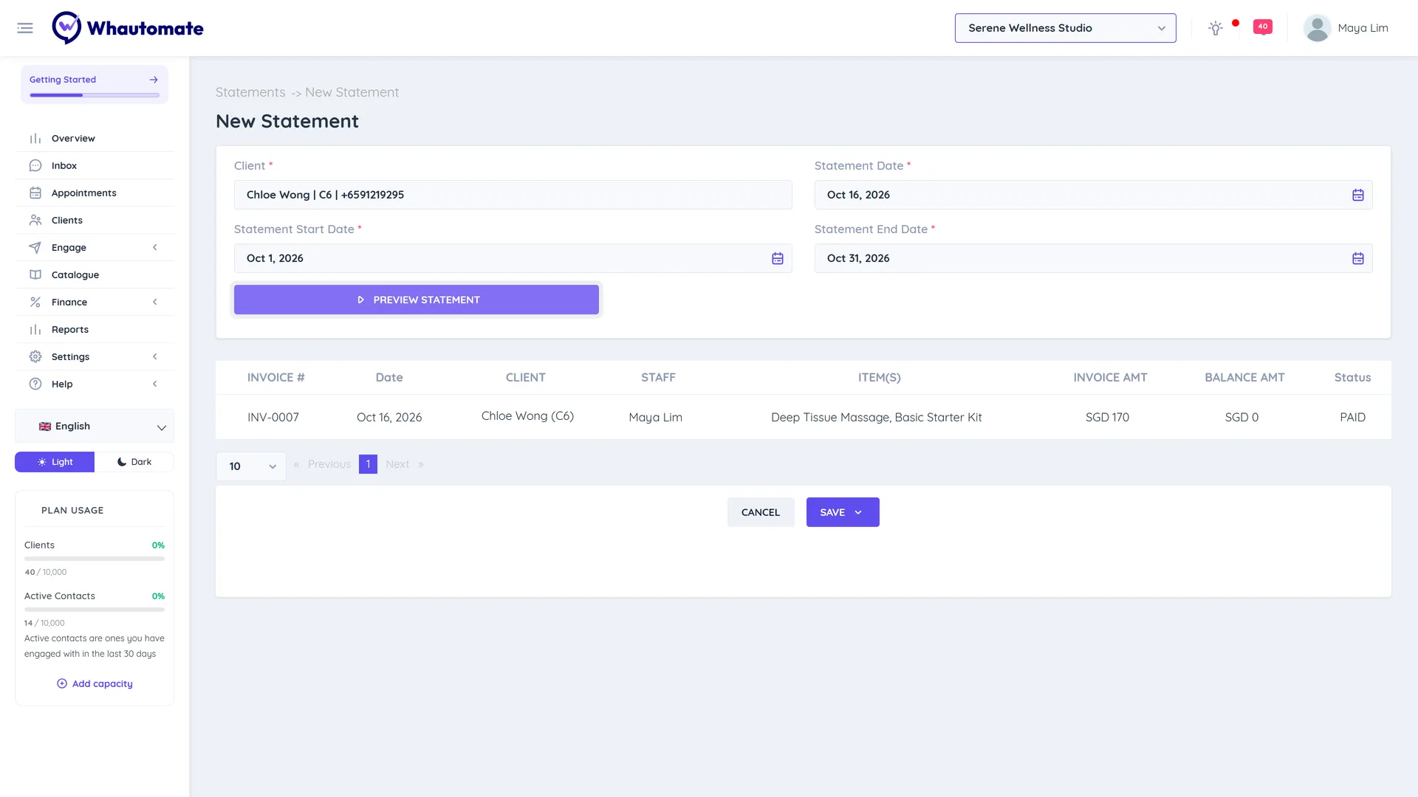This screenshot has height=797, width=1418.
Task: Open Inbox in the sidebar
Action: [64, 165]
